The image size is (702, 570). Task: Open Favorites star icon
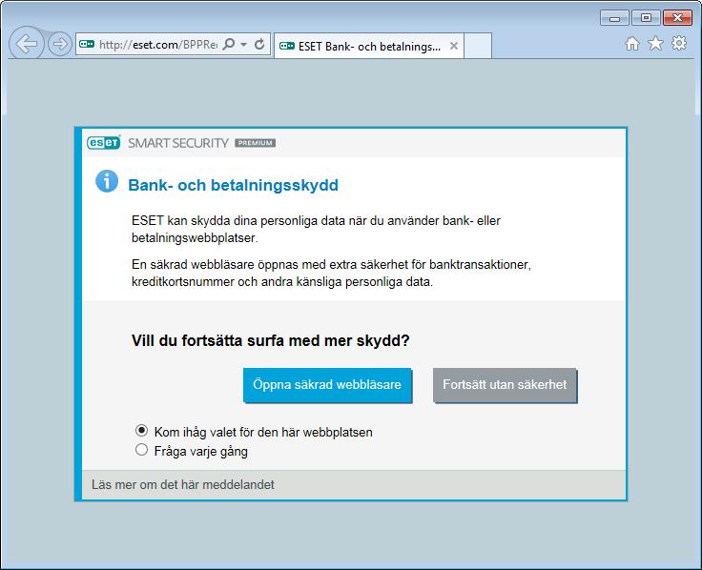click(655, 44)
